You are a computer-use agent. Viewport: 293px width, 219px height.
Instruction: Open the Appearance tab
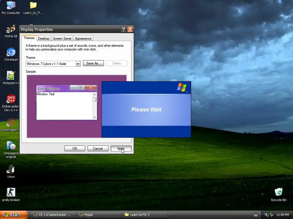tap(83, 38)
